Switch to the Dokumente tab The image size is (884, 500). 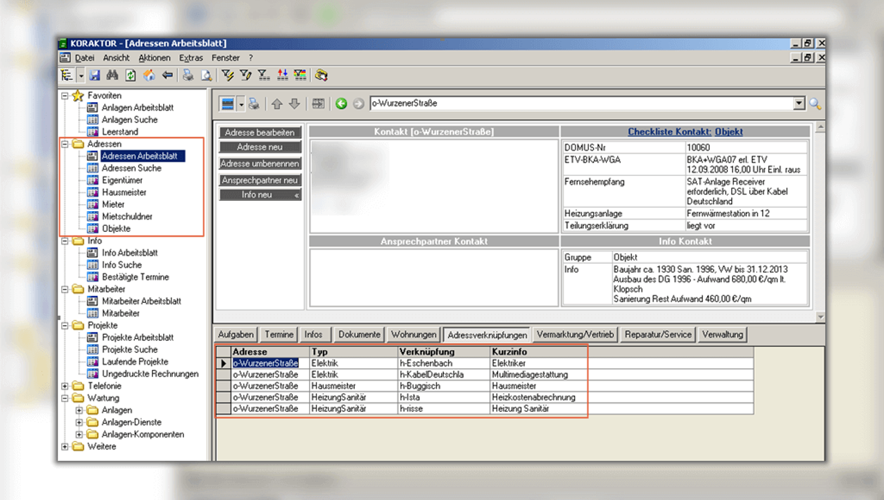359,334
